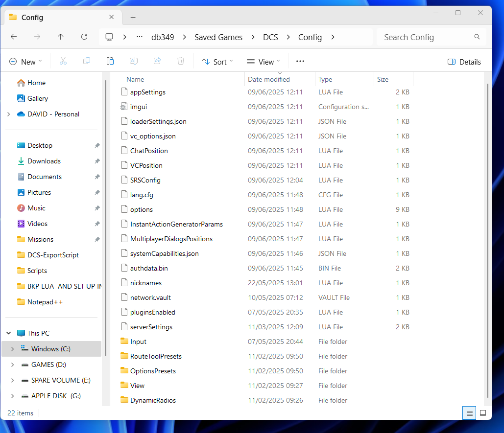The width and height of the screenshot is (504, 433).
Task: Open the View dropdown menu
Action: pyautogui.click(x=263, y=62)
